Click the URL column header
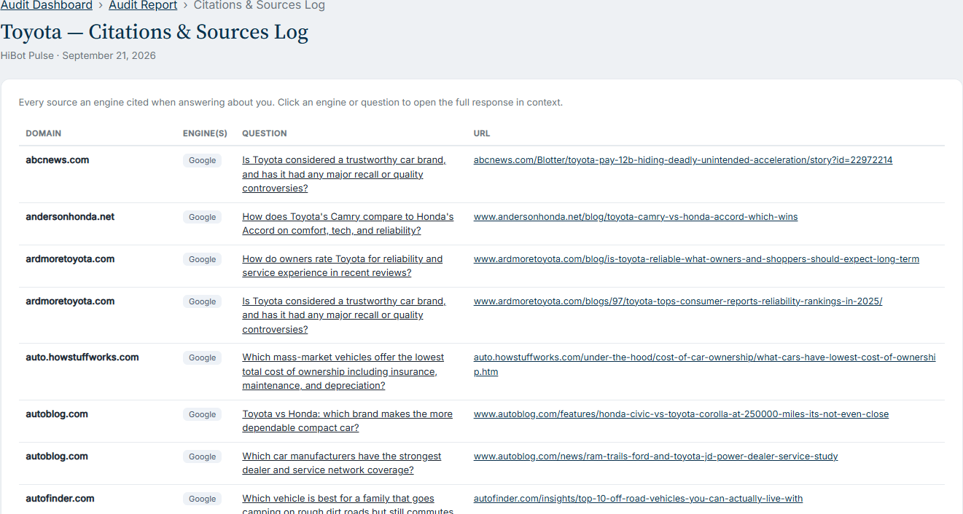The width and height of the screenshot is (963, 514). click(482, 133)
